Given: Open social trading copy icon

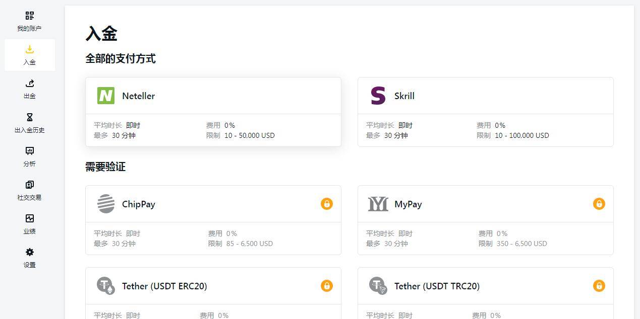Looking at the screenshot, I should 29,185.
